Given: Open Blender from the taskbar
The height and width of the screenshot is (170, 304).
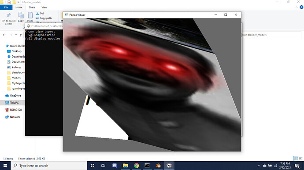Looking at the screenshot, I should pos(158,166).
